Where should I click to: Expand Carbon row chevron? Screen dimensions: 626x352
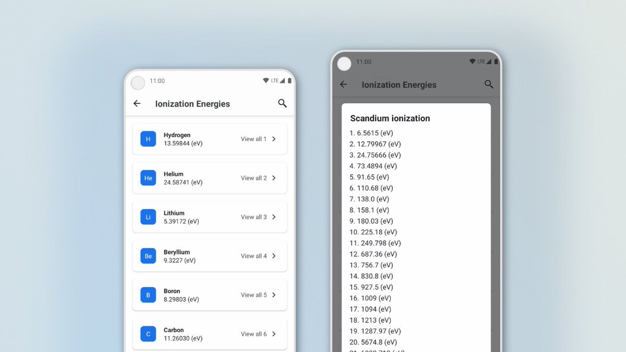pos(274,334)
